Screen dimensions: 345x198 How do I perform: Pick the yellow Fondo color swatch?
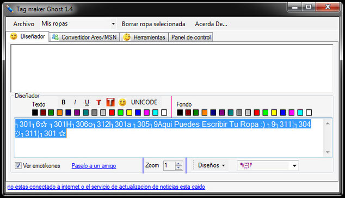point(274,113)
